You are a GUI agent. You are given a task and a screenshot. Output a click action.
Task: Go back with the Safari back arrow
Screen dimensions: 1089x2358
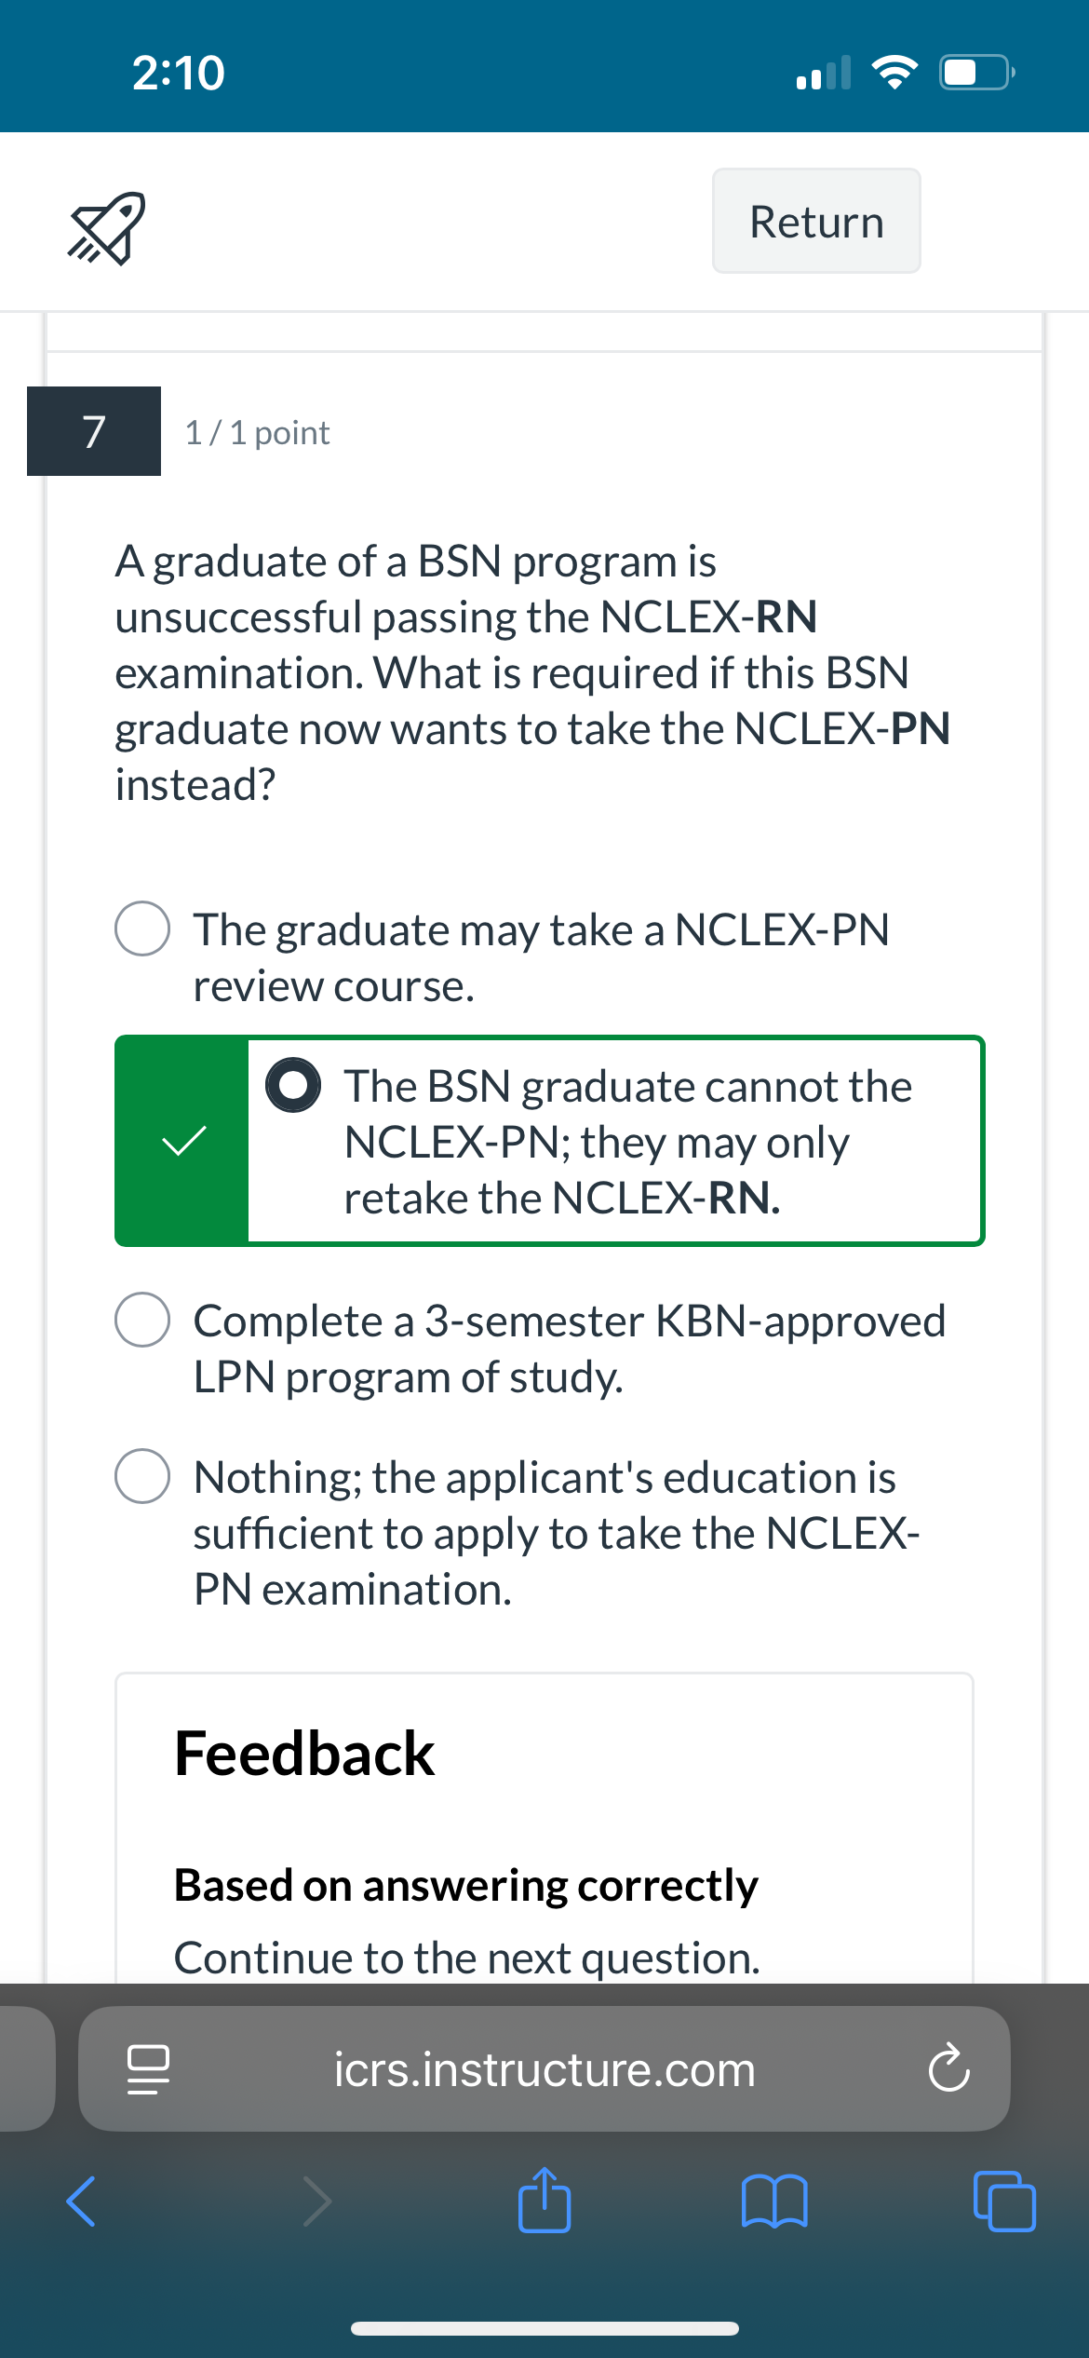(81, 2202)
